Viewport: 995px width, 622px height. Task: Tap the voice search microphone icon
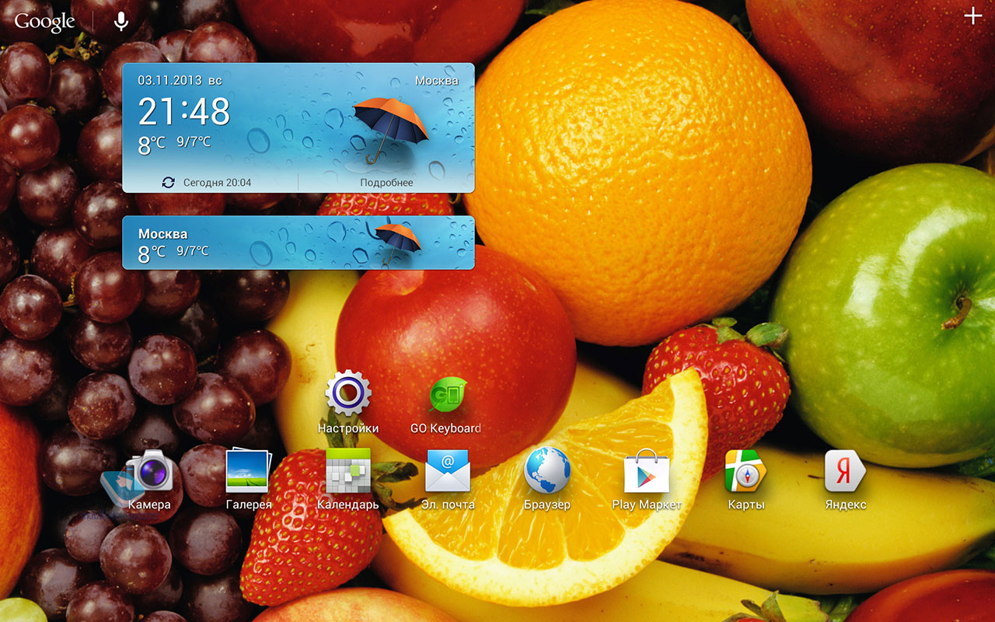121,22
